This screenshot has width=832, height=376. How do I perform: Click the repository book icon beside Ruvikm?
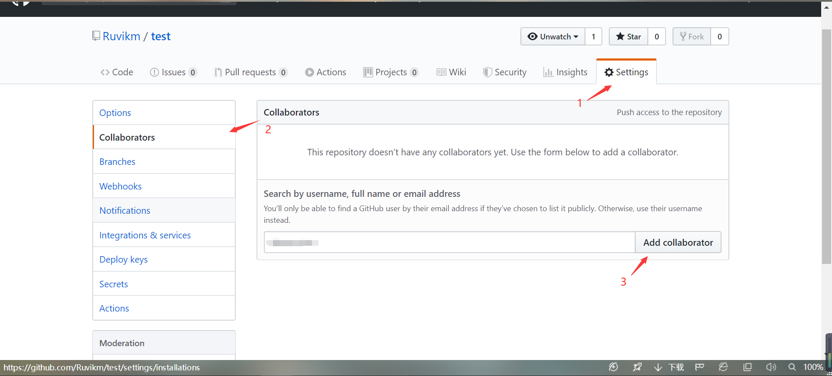(96, 36)
